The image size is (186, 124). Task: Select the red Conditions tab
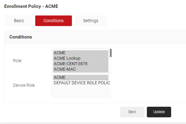(53, 21)
